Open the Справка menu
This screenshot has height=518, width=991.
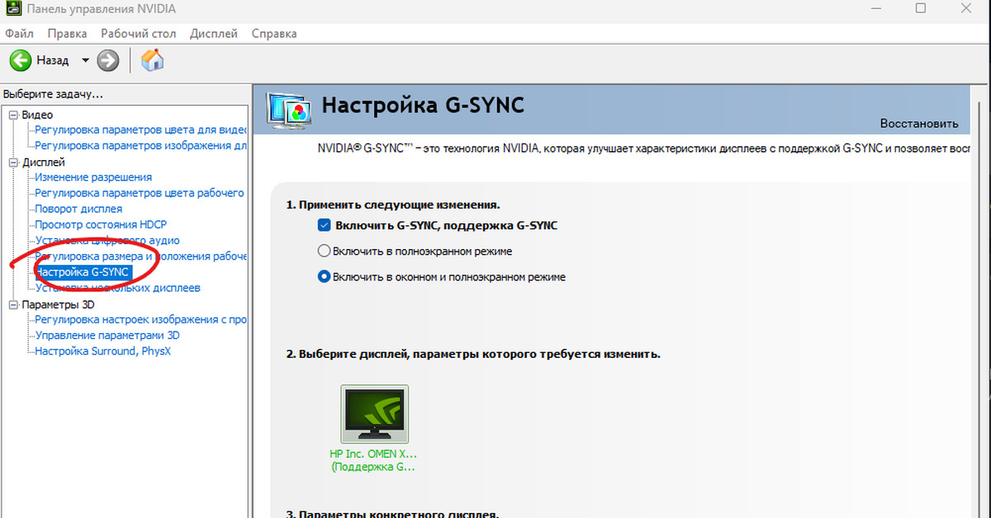click(274, 34)
